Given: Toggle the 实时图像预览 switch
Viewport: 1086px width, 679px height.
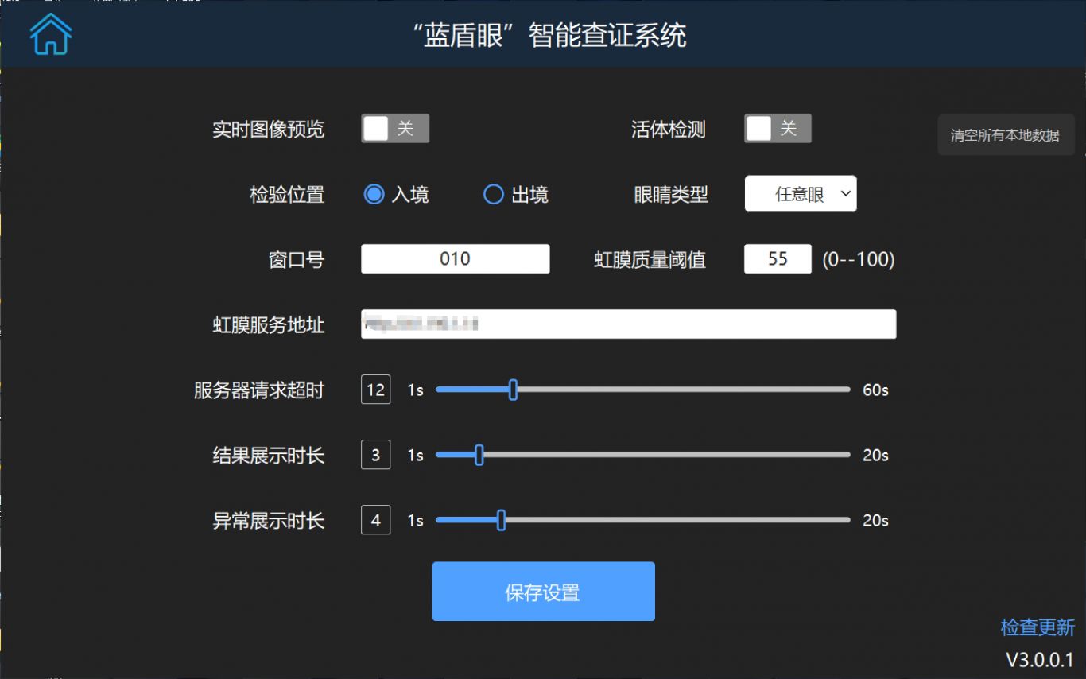Looking at the screenshot, I should [x=395, y=128].
